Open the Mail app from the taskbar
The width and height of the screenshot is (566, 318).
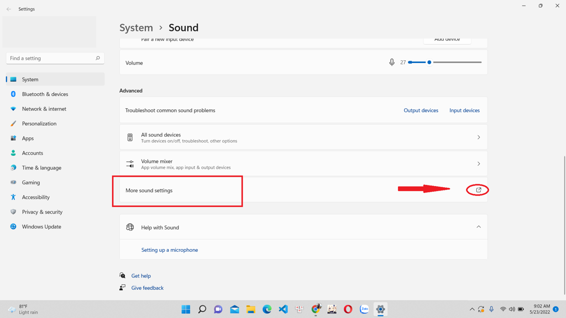(234, 309)
